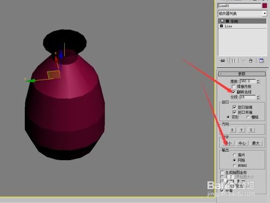Click the Max (最大) align button
Image resolution: width=270 pixels, height=203 pixels.
(x=255, y=143)
